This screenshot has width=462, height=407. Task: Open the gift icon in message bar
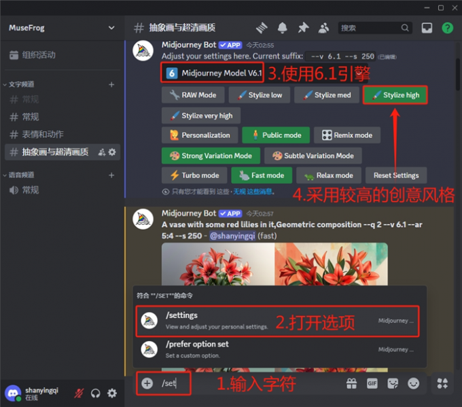[351, 383]
